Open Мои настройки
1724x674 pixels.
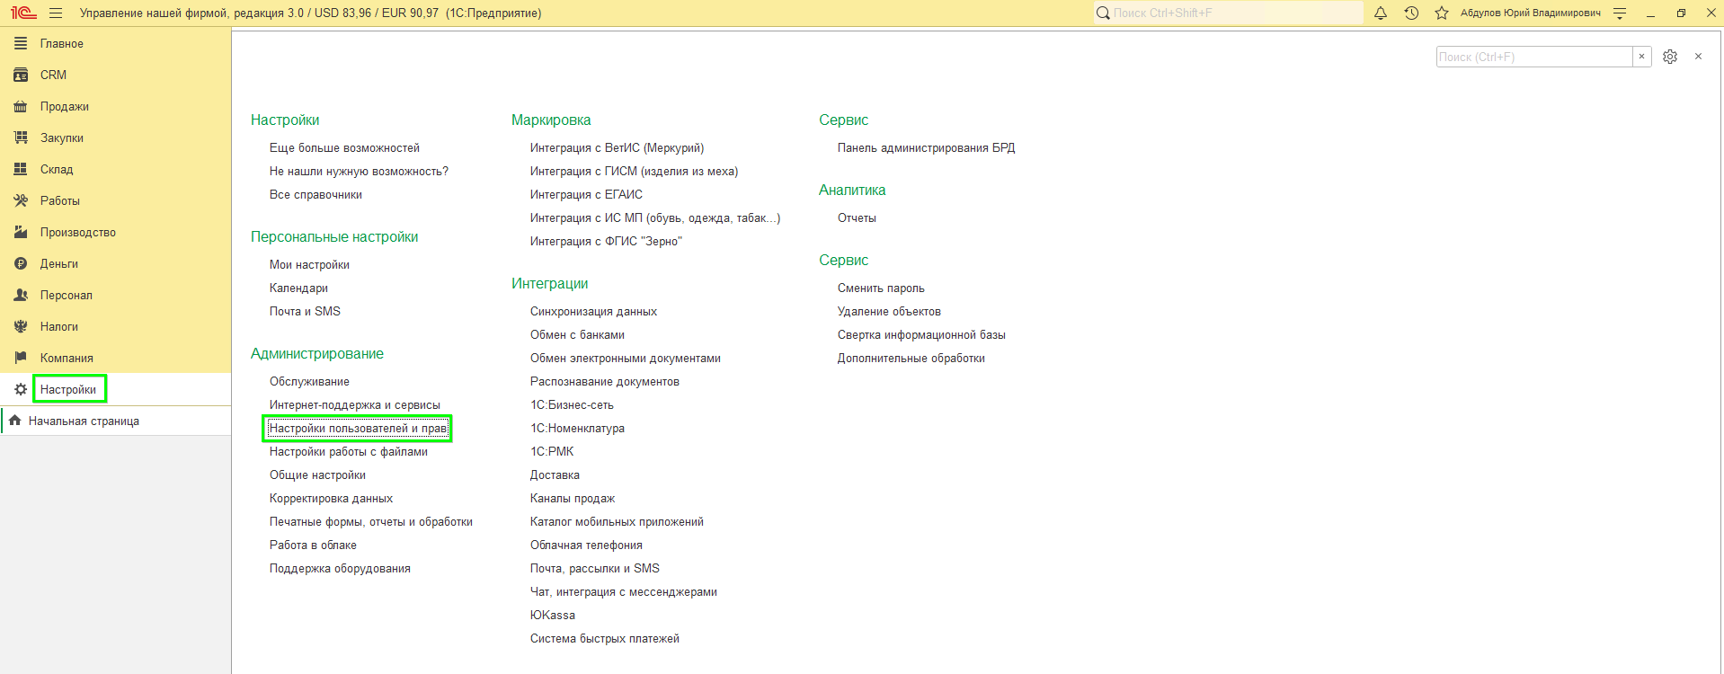(309, 264)
